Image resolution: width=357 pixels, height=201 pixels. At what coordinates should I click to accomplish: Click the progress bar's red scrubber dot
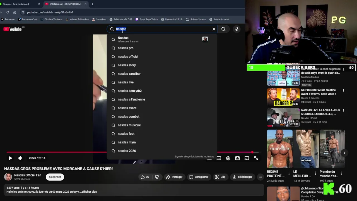(x=252, y=152)
